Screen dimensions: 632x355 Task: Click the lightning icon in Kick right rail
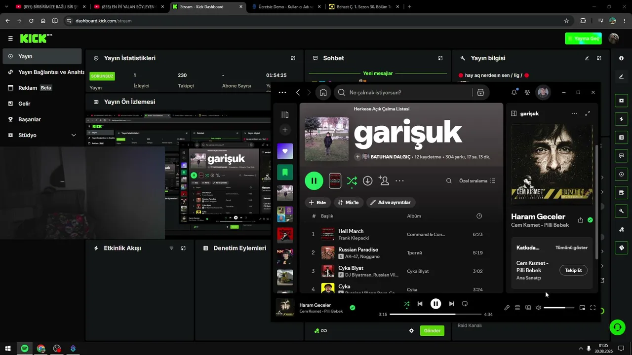click(x=621, y=119)
